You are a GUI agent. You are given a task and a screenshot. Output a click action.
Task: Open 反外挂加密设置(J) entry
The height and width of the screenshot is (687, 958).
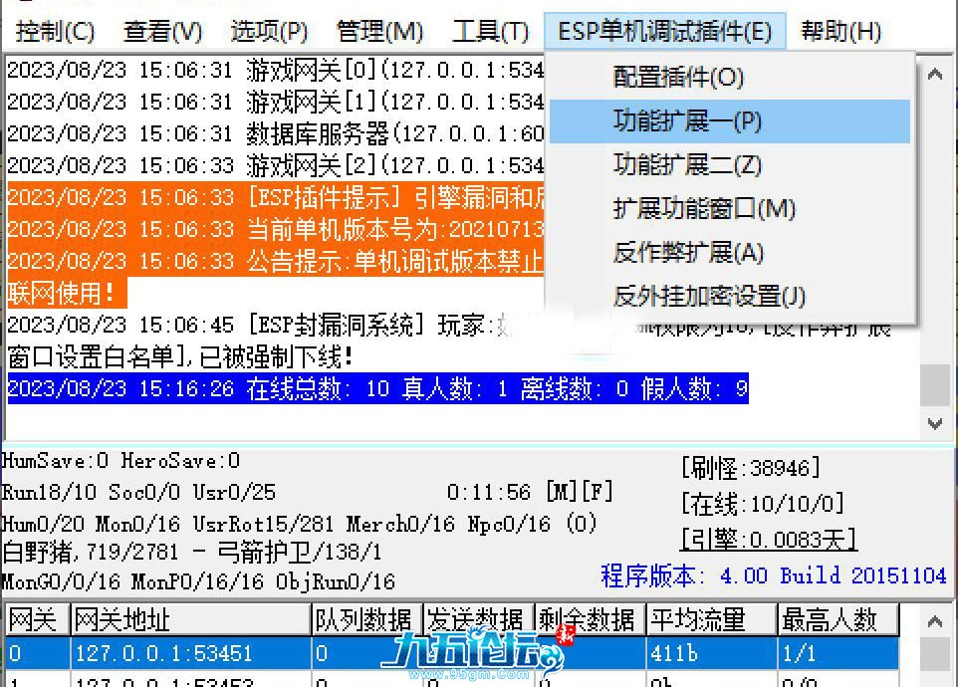[x=709, y=296]
